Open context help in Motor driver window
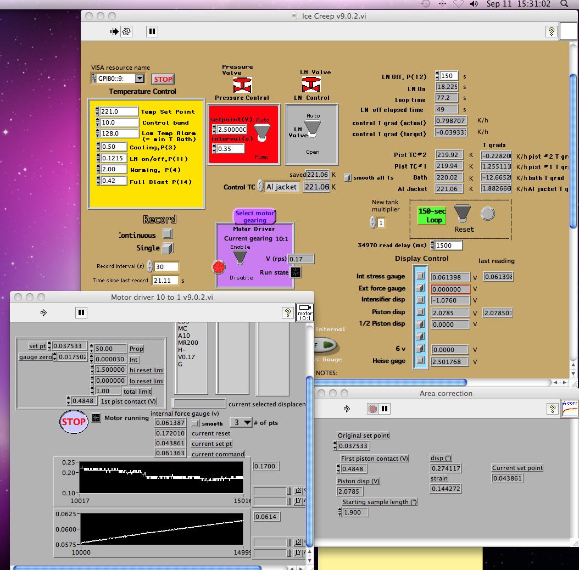Image resolution: width=579 pixels, height=570 pixels. [x=287, y=312]
